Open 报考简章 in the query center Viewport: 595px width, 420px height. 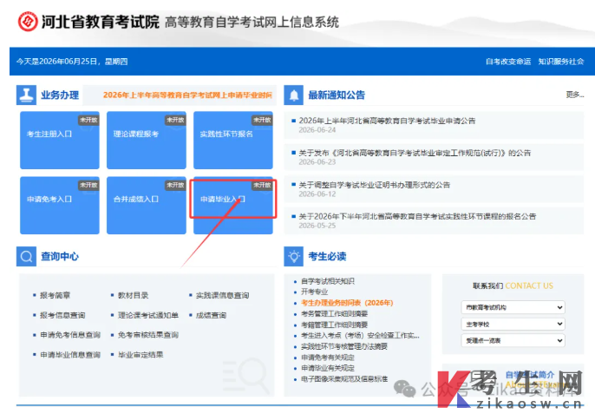pyautogui.click(x=55, y=295)
